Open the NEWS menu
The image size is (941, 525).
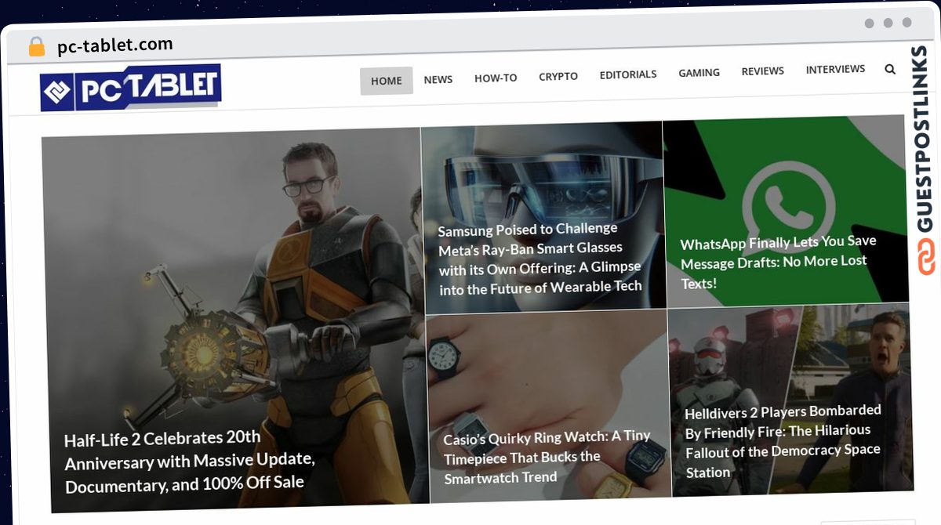pos(438,79)
